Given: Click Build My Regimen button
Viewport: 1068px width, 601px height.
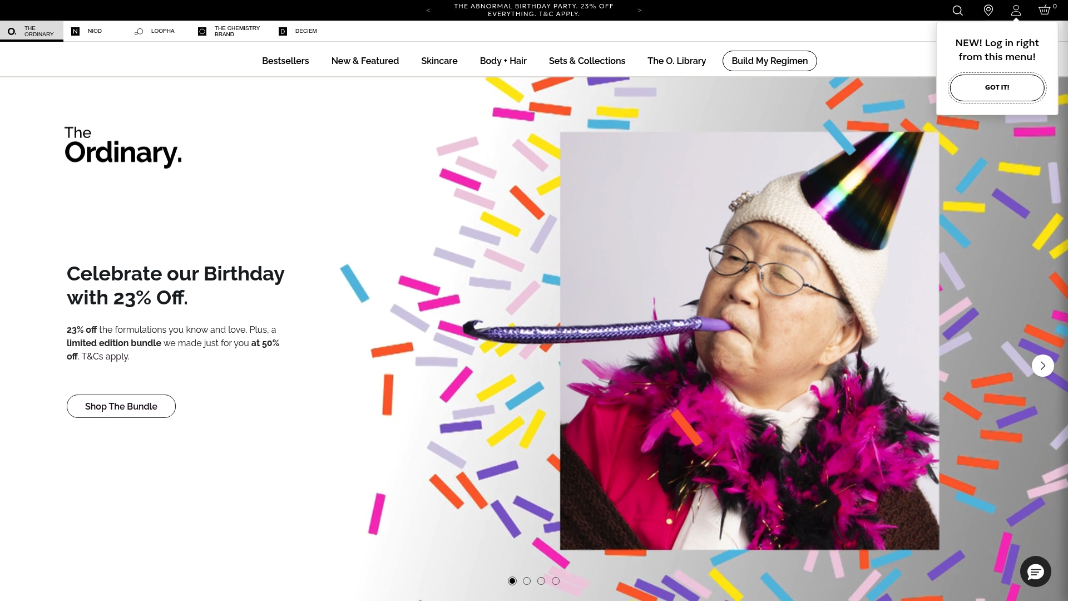Looking at the screenshot, I should tap(769, 61).
